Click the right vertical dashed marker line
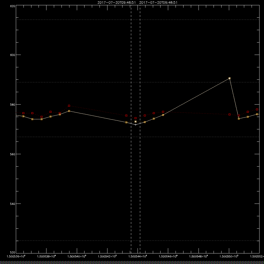The height and width of the screenshot is (264, 264). coord(140,129)
